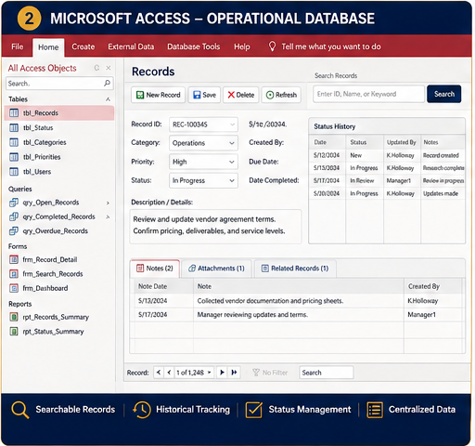This screenshot has width=475, height=446.
Task: Jump to the last record
Action: coord(234,373)
